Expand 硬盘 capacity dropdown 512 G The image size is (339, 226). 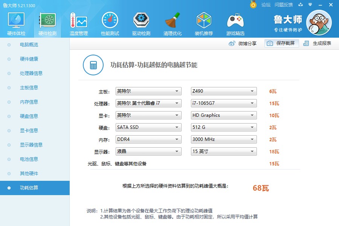click(224, 127)
